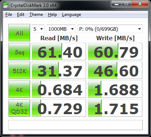Click the Seq read result 61.40
Viewport: 151px width, 137px height.
click(59, 51)
